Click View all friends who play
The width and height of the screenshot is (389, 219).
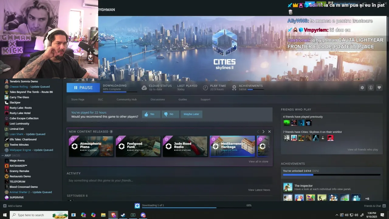(x=363, y=150)
